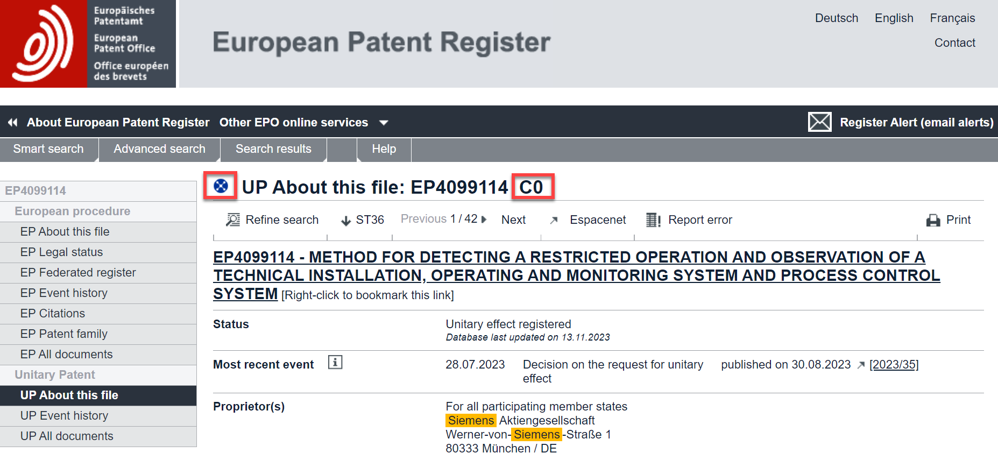Switch the language to Deutsch
Viewport: 998px width, 460px height.
836,18
